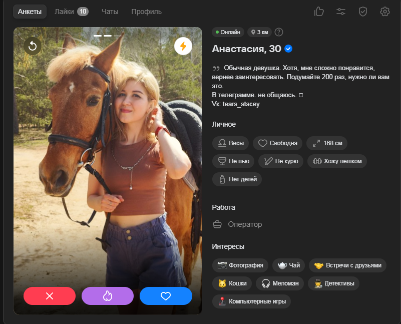401x324 pixels.
Task: Click the Хожу пешком chip
Action: click(337, 161)
